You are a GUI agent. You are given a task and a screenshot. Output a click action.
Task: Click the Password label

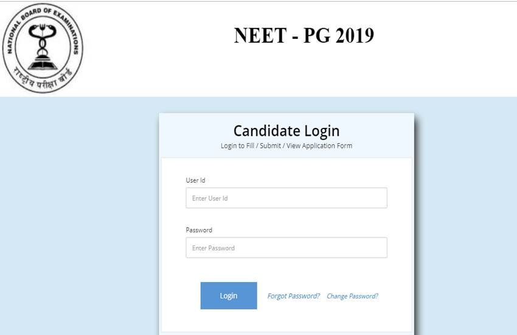pos(199,230)
